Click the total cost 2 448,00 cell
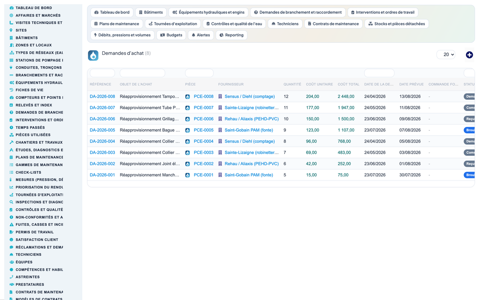The height and width of the screenshot is (300, 484). 346,97
